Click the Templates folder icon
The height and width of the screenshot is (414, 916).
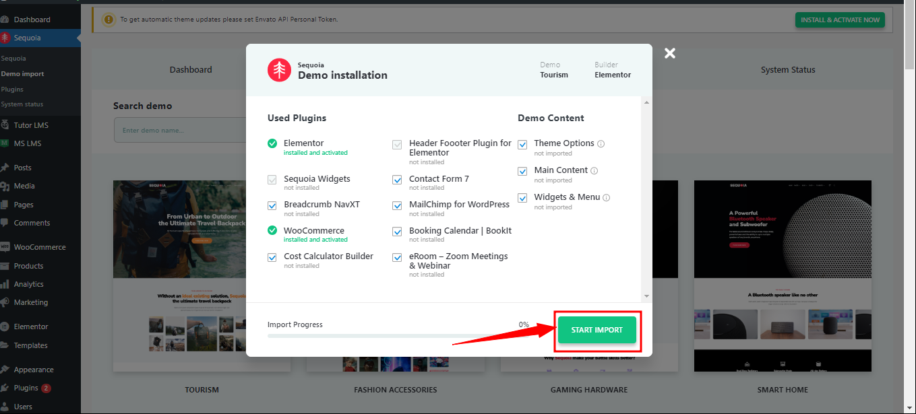(x=5, y=345)
